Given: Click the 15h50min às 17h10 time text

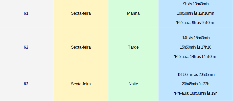Looking at the screenshot, I should pos(195,47).
